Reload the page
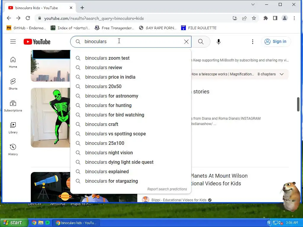 coord(28,18)
